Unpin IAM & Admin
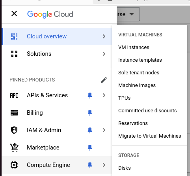Screen dimensions: 190x176 point(90,130)
